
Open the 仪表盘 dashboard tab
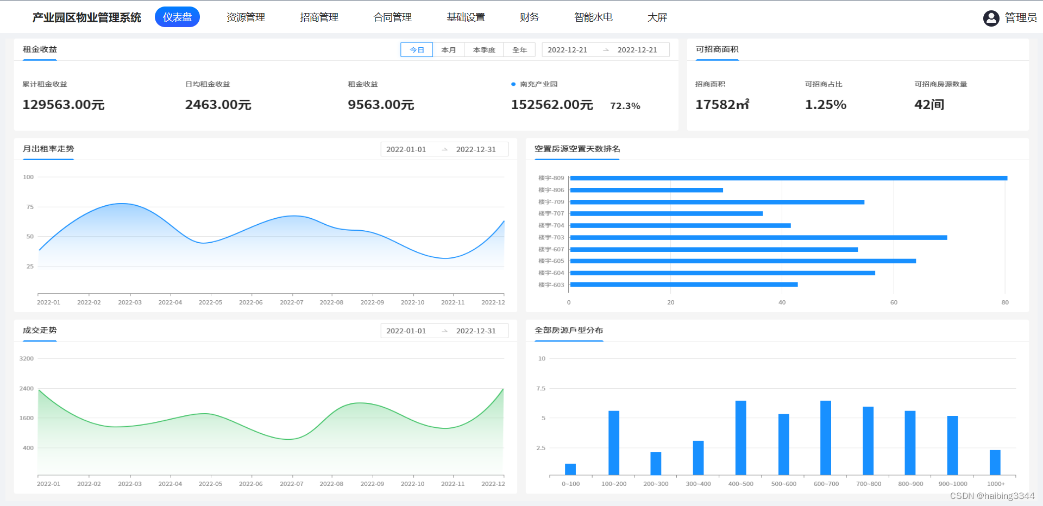[177, 17]
